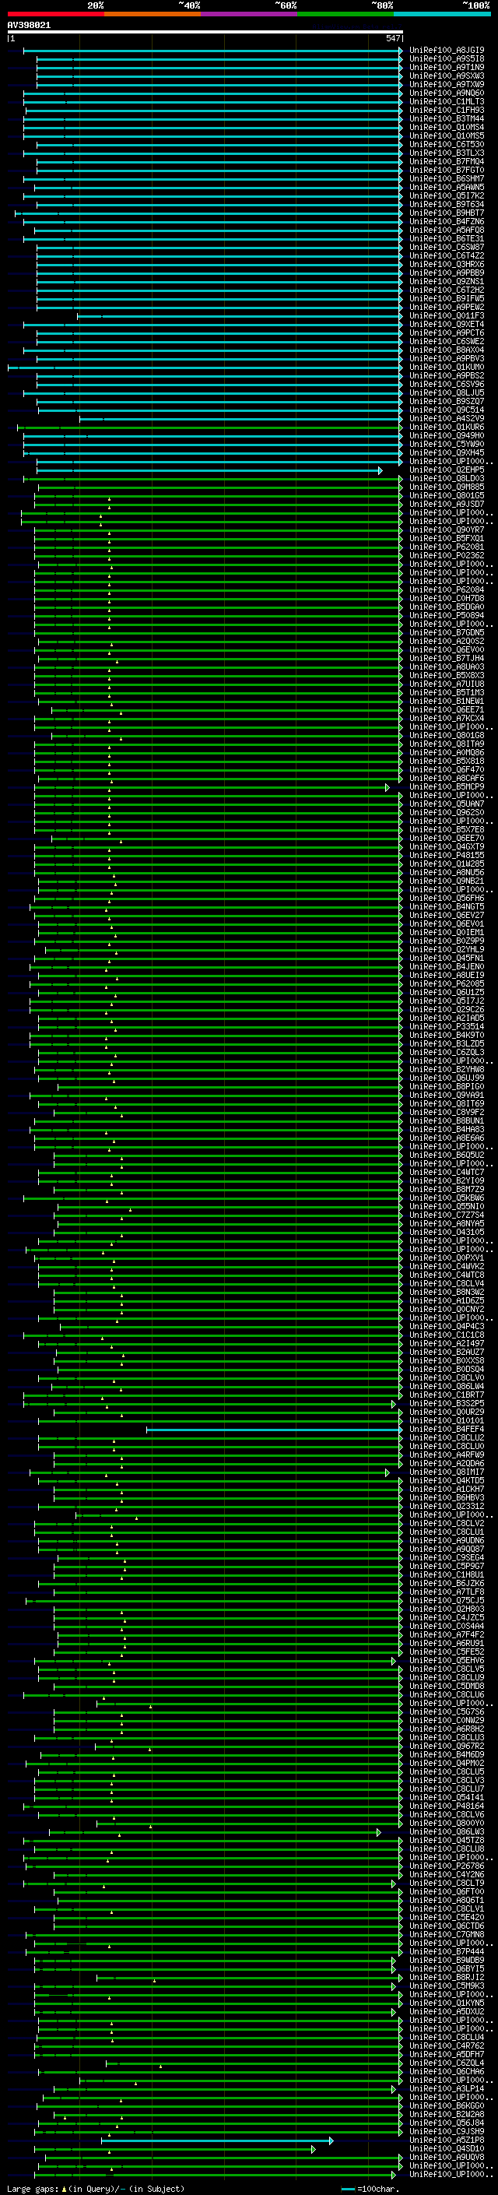498x2195 pixels.
Task: Click the arrowhead ending the A5Z1P8 alignment
Action: pyautogui.click(x=331, y=2140)
